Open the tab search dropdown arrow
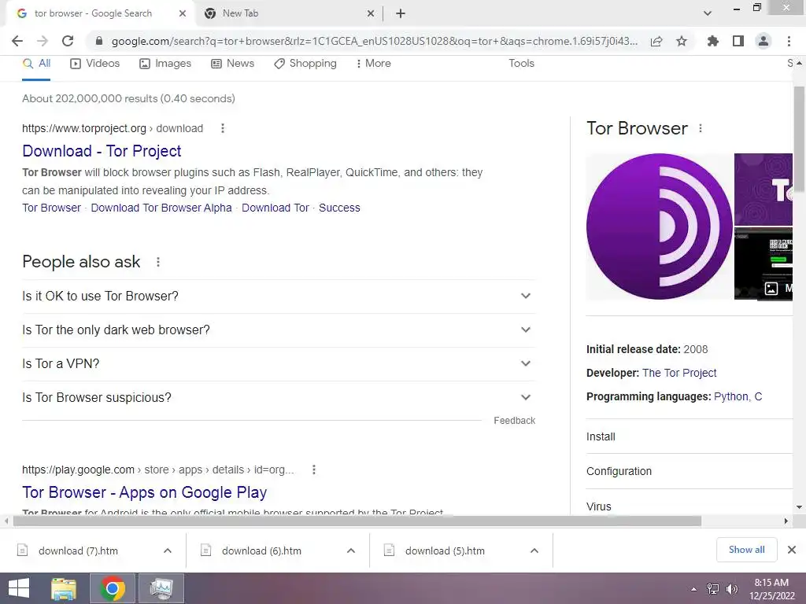The height and width of the screenshot is (604, 806). click(x=708, y=13)
